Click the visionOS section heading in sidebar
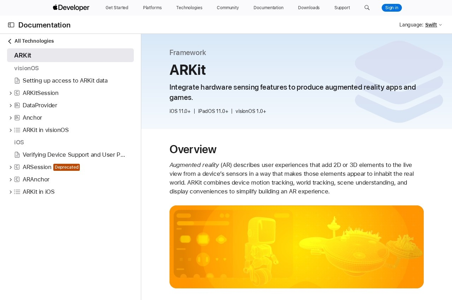Viewport: 452px width, 300px height. [26, 68]
